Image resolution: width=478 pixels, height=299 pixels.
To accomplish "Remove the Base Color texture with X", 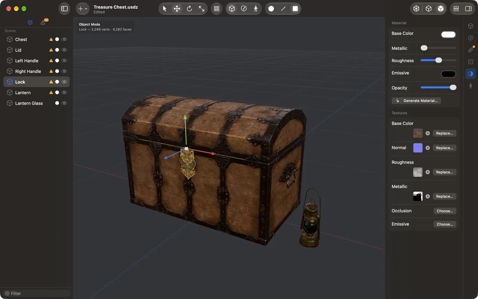I will tap(428, 133).
